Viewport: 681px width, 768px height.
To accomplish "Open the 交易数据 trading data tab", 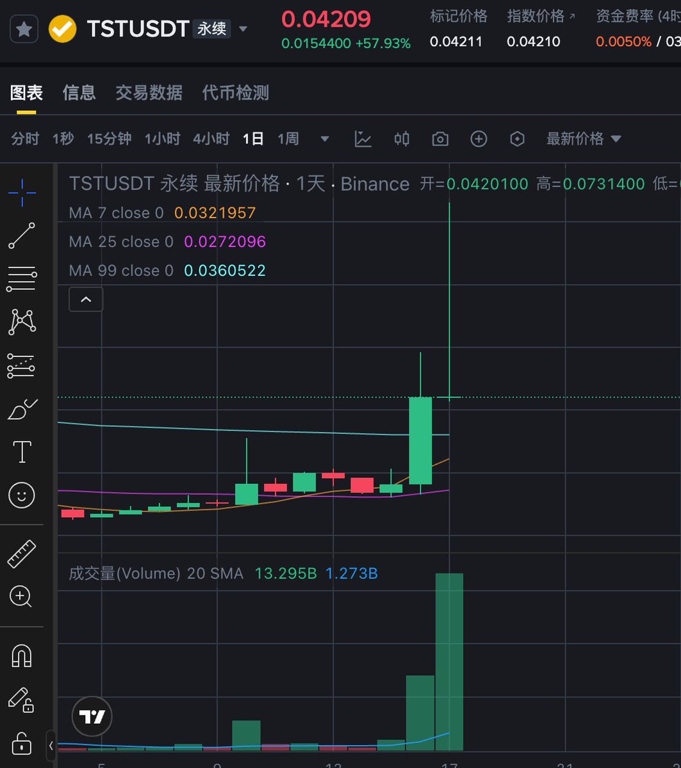I will [x=149, y=93].
